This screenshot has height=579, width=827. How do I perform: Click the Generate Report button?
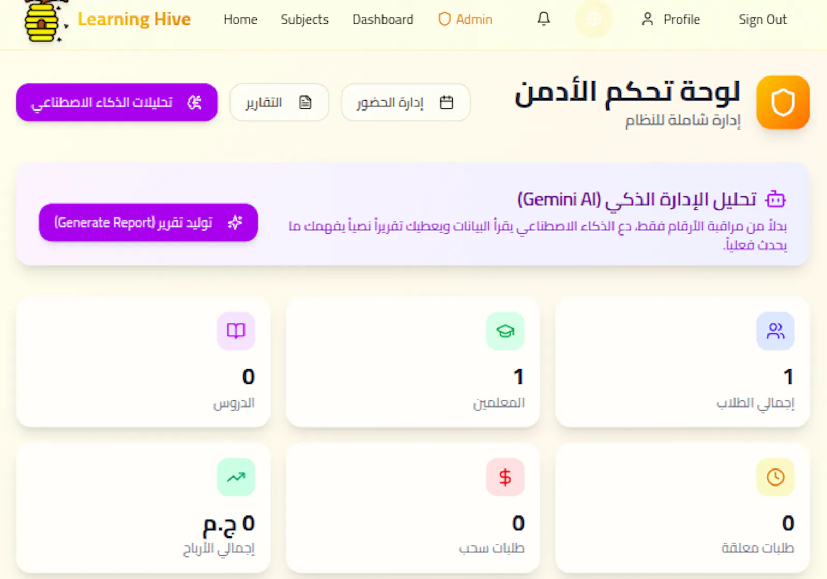[x=148, y=222]
